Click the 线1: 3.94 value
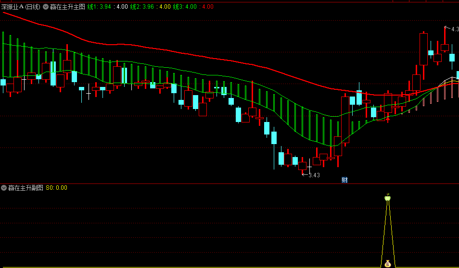 (x=99, y=7)
